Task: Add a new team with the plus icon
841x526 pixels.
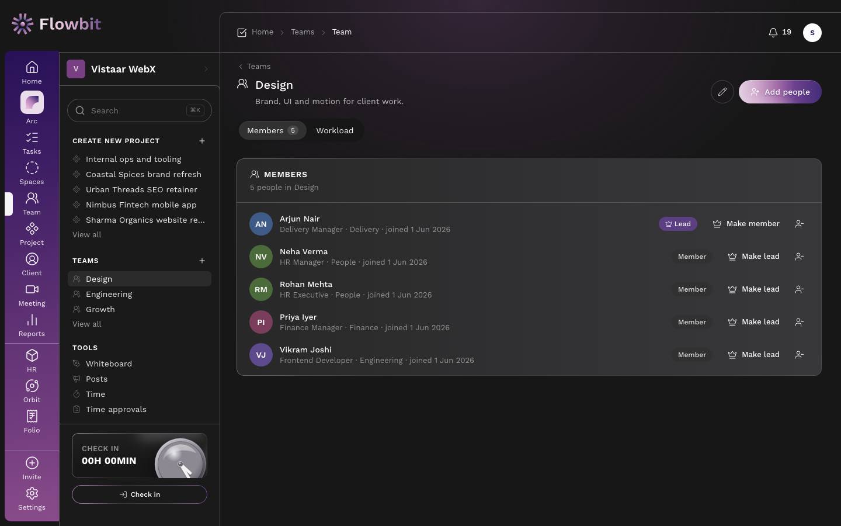Action: click(202, 261)
